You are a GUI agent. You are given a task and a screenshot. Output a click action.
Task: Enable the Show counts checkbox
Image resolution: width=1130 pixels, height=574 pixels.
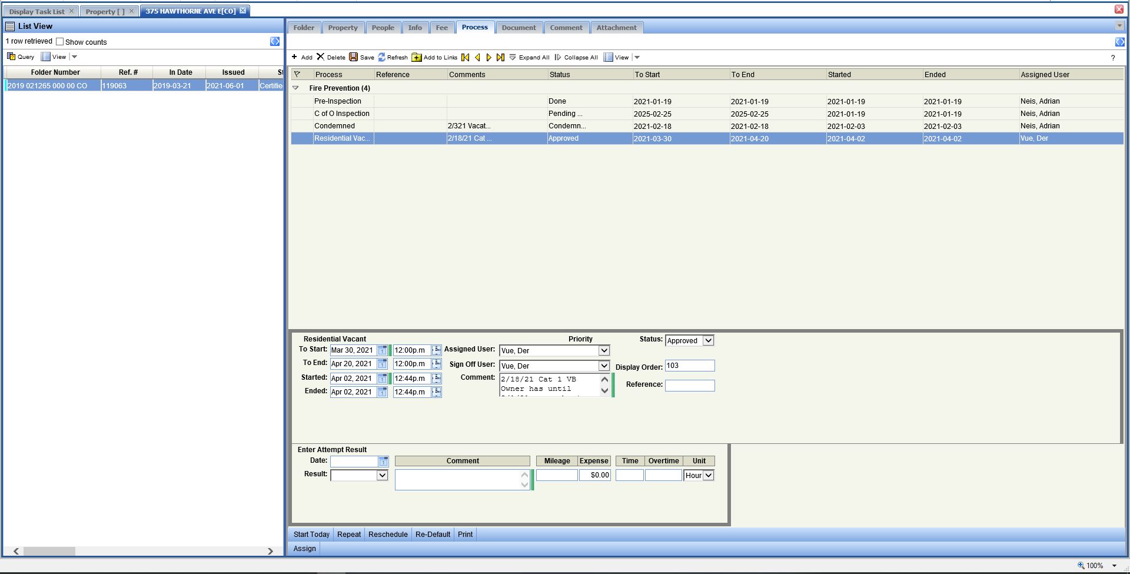coord(59,42)
